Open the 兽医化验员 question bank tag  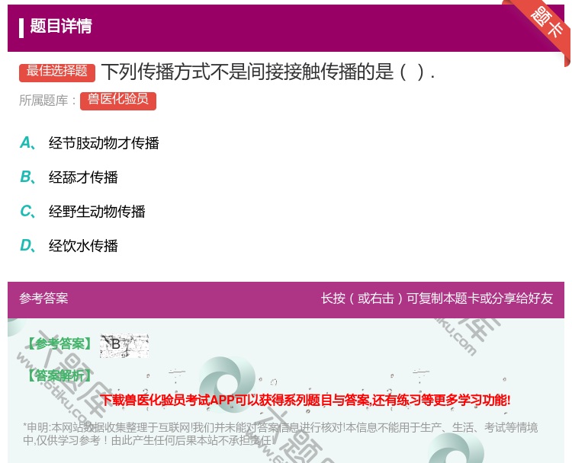[x=118, y=101]
